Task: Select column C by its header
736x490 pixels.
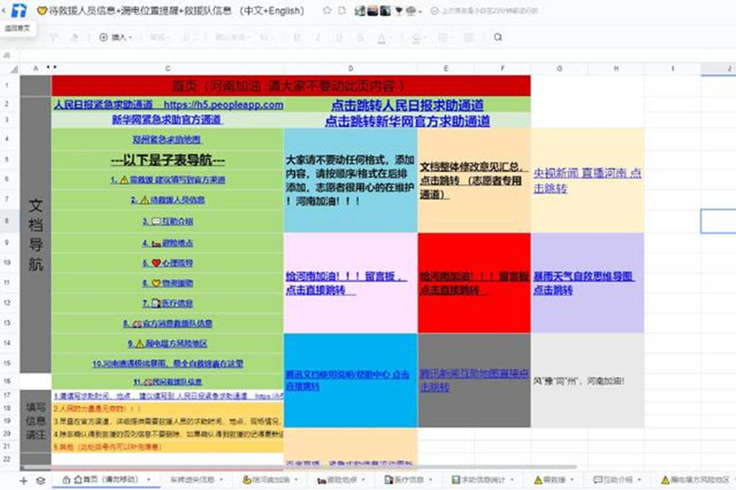Action: pyautogui.click(x=167, y=68)
